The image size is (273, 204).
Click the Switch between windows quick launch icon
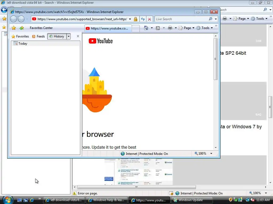pyautogui.click(x=26, y=200)
